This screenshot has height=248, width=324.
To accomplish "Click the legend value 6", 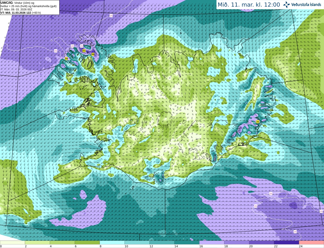I will pyautogui.click(x=75, y=246).
